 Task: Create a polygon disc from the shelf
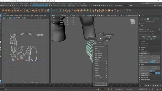tap(21, 10)
